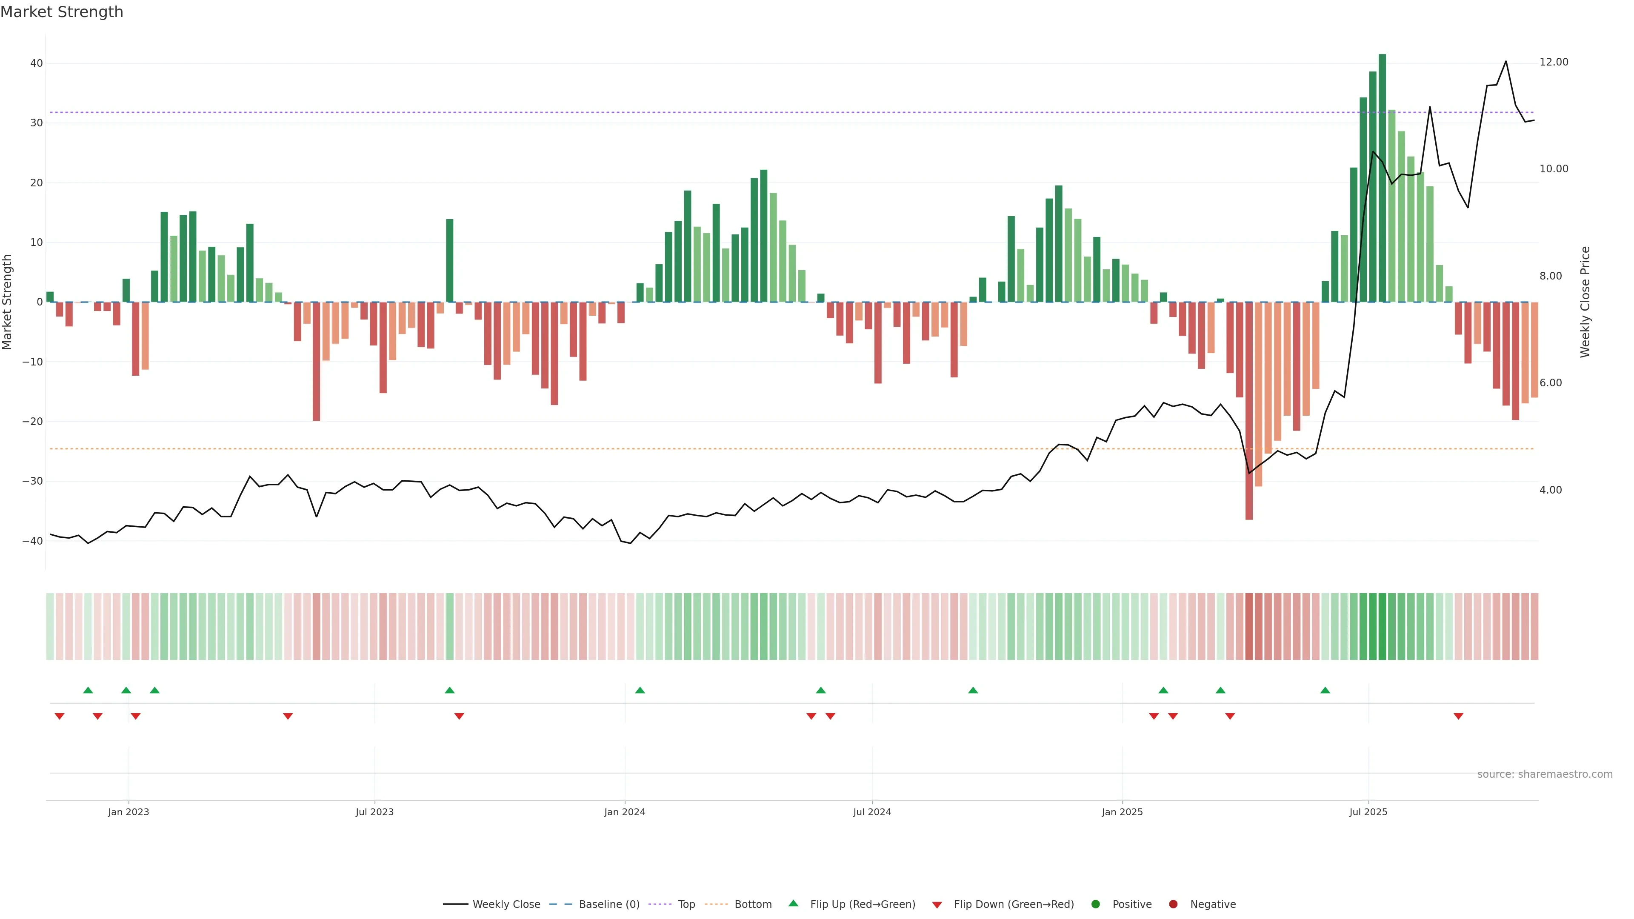The width and height of the screenshot is (1634, 919).
Task: Click the last flip-up triangle before Jul 2025
Action: (x=1325, y=690)
